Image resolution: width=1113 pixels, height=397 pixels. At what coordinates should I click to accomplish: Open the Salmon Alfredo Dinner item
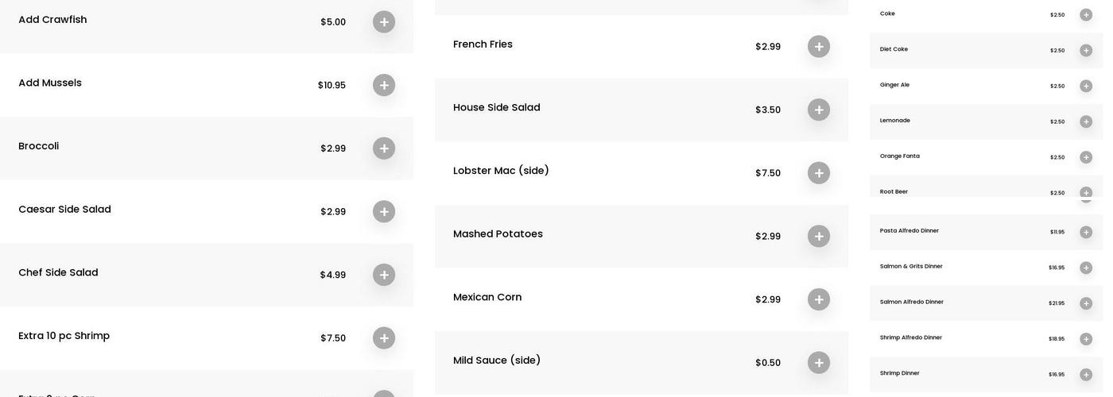click(x=912, y=302)
